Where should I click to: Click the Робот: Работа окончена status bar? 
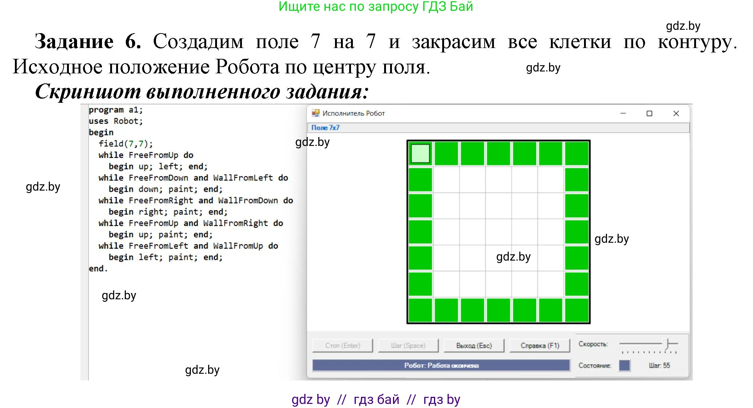tap(441, 366)
